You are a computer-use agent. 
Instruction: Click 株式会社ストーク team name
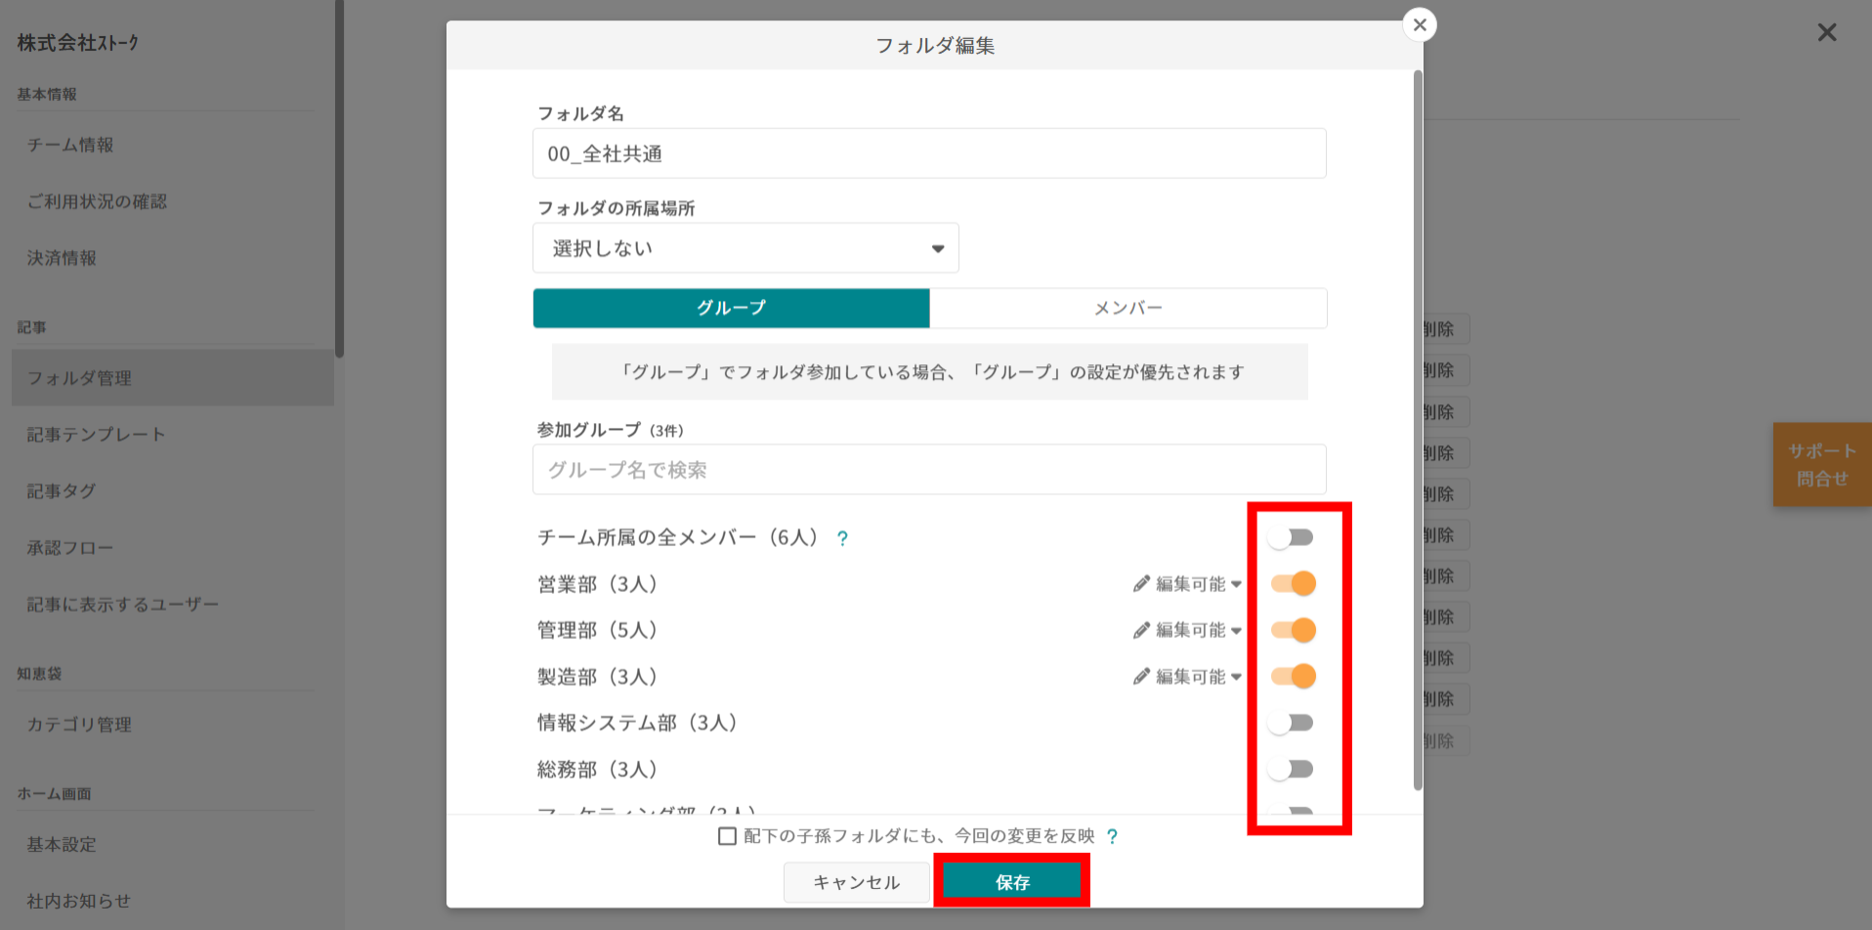[78, 43]
